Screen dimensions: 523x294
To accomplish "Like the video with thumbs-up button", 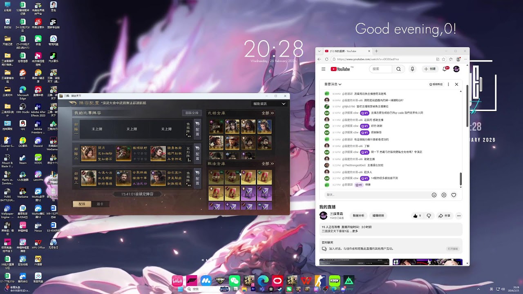I will pos(417,216).
